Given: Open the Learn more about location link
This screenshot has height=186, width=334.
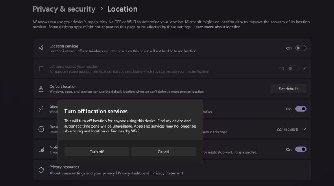Looking at the screenshot, I should (217, 27).
